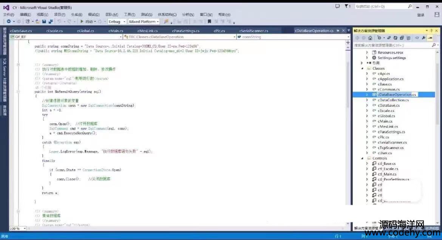This screenshot has height=240, width=442.
Task: Open the editor zoom 100 % dropdown
Action: click(x=18, y=228)
